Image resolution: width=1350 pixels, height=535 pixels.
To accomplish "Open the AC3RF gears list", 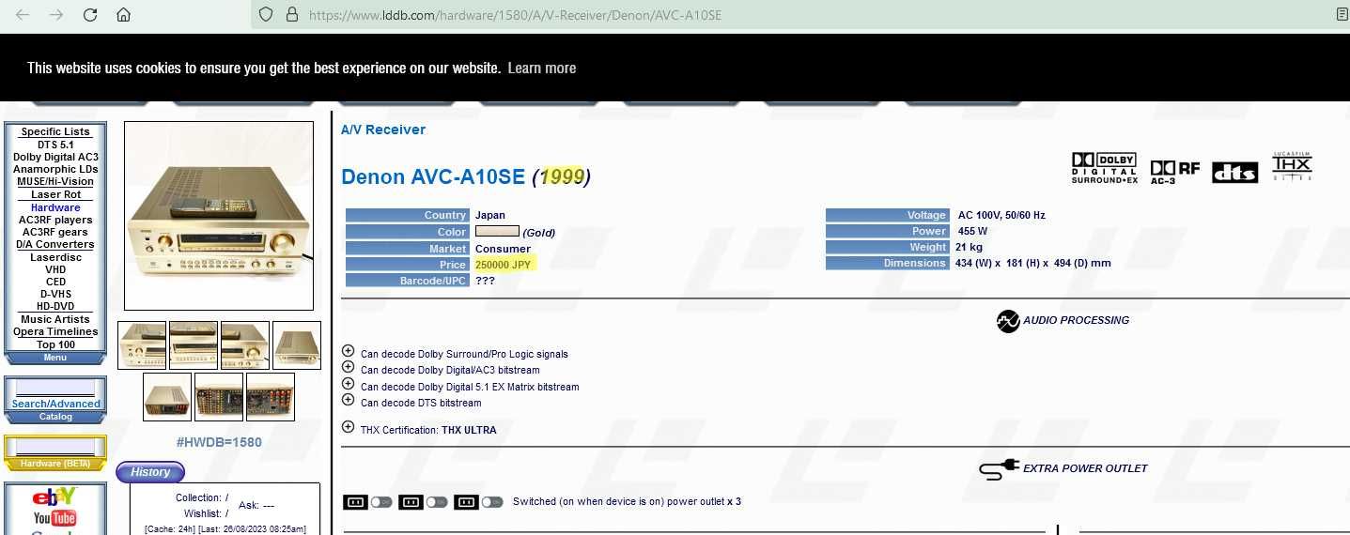I will 55,232.
